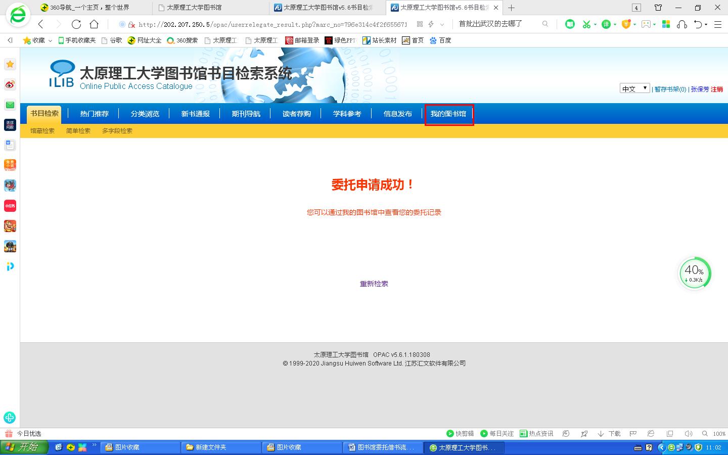Click the 重新检索 link

coord(374,284)
